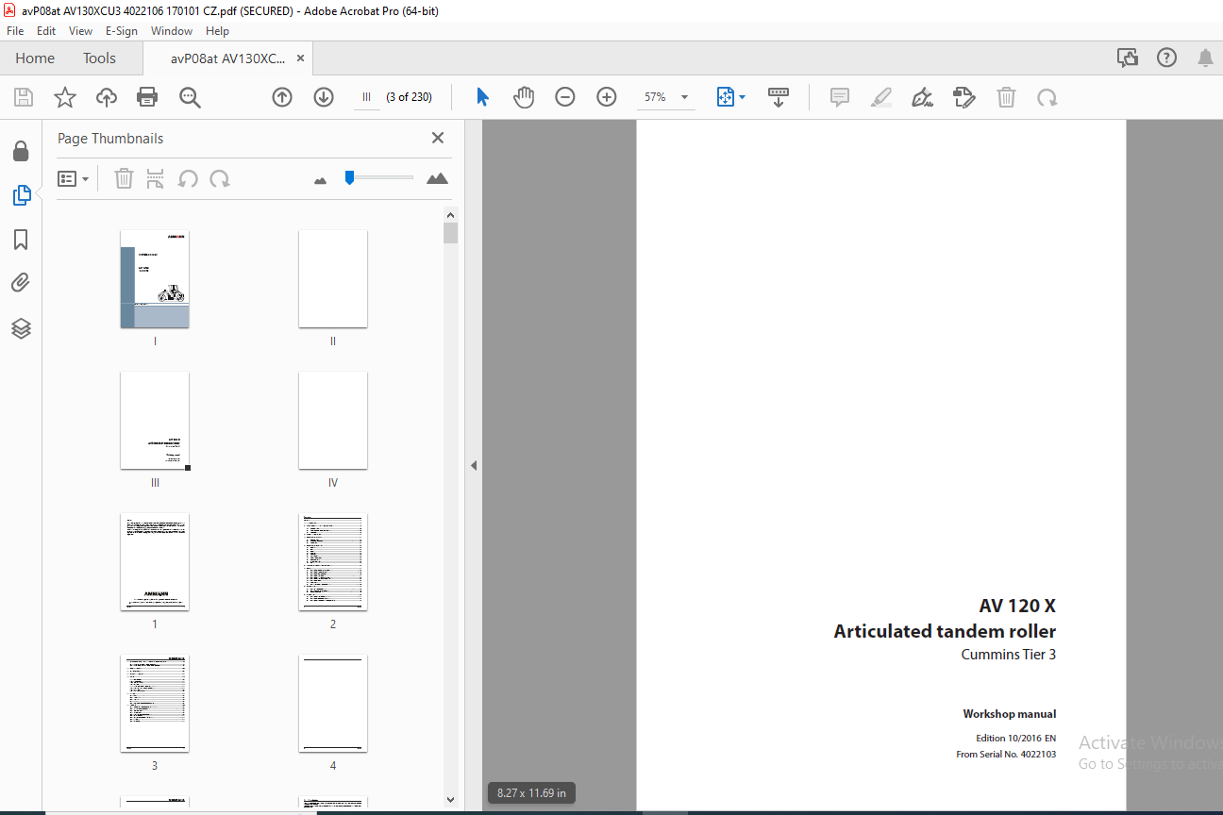This screenshot has height=815, width=1223.
Task: Open the share comment icon at top right
Action: click(x=1128, y=58)
